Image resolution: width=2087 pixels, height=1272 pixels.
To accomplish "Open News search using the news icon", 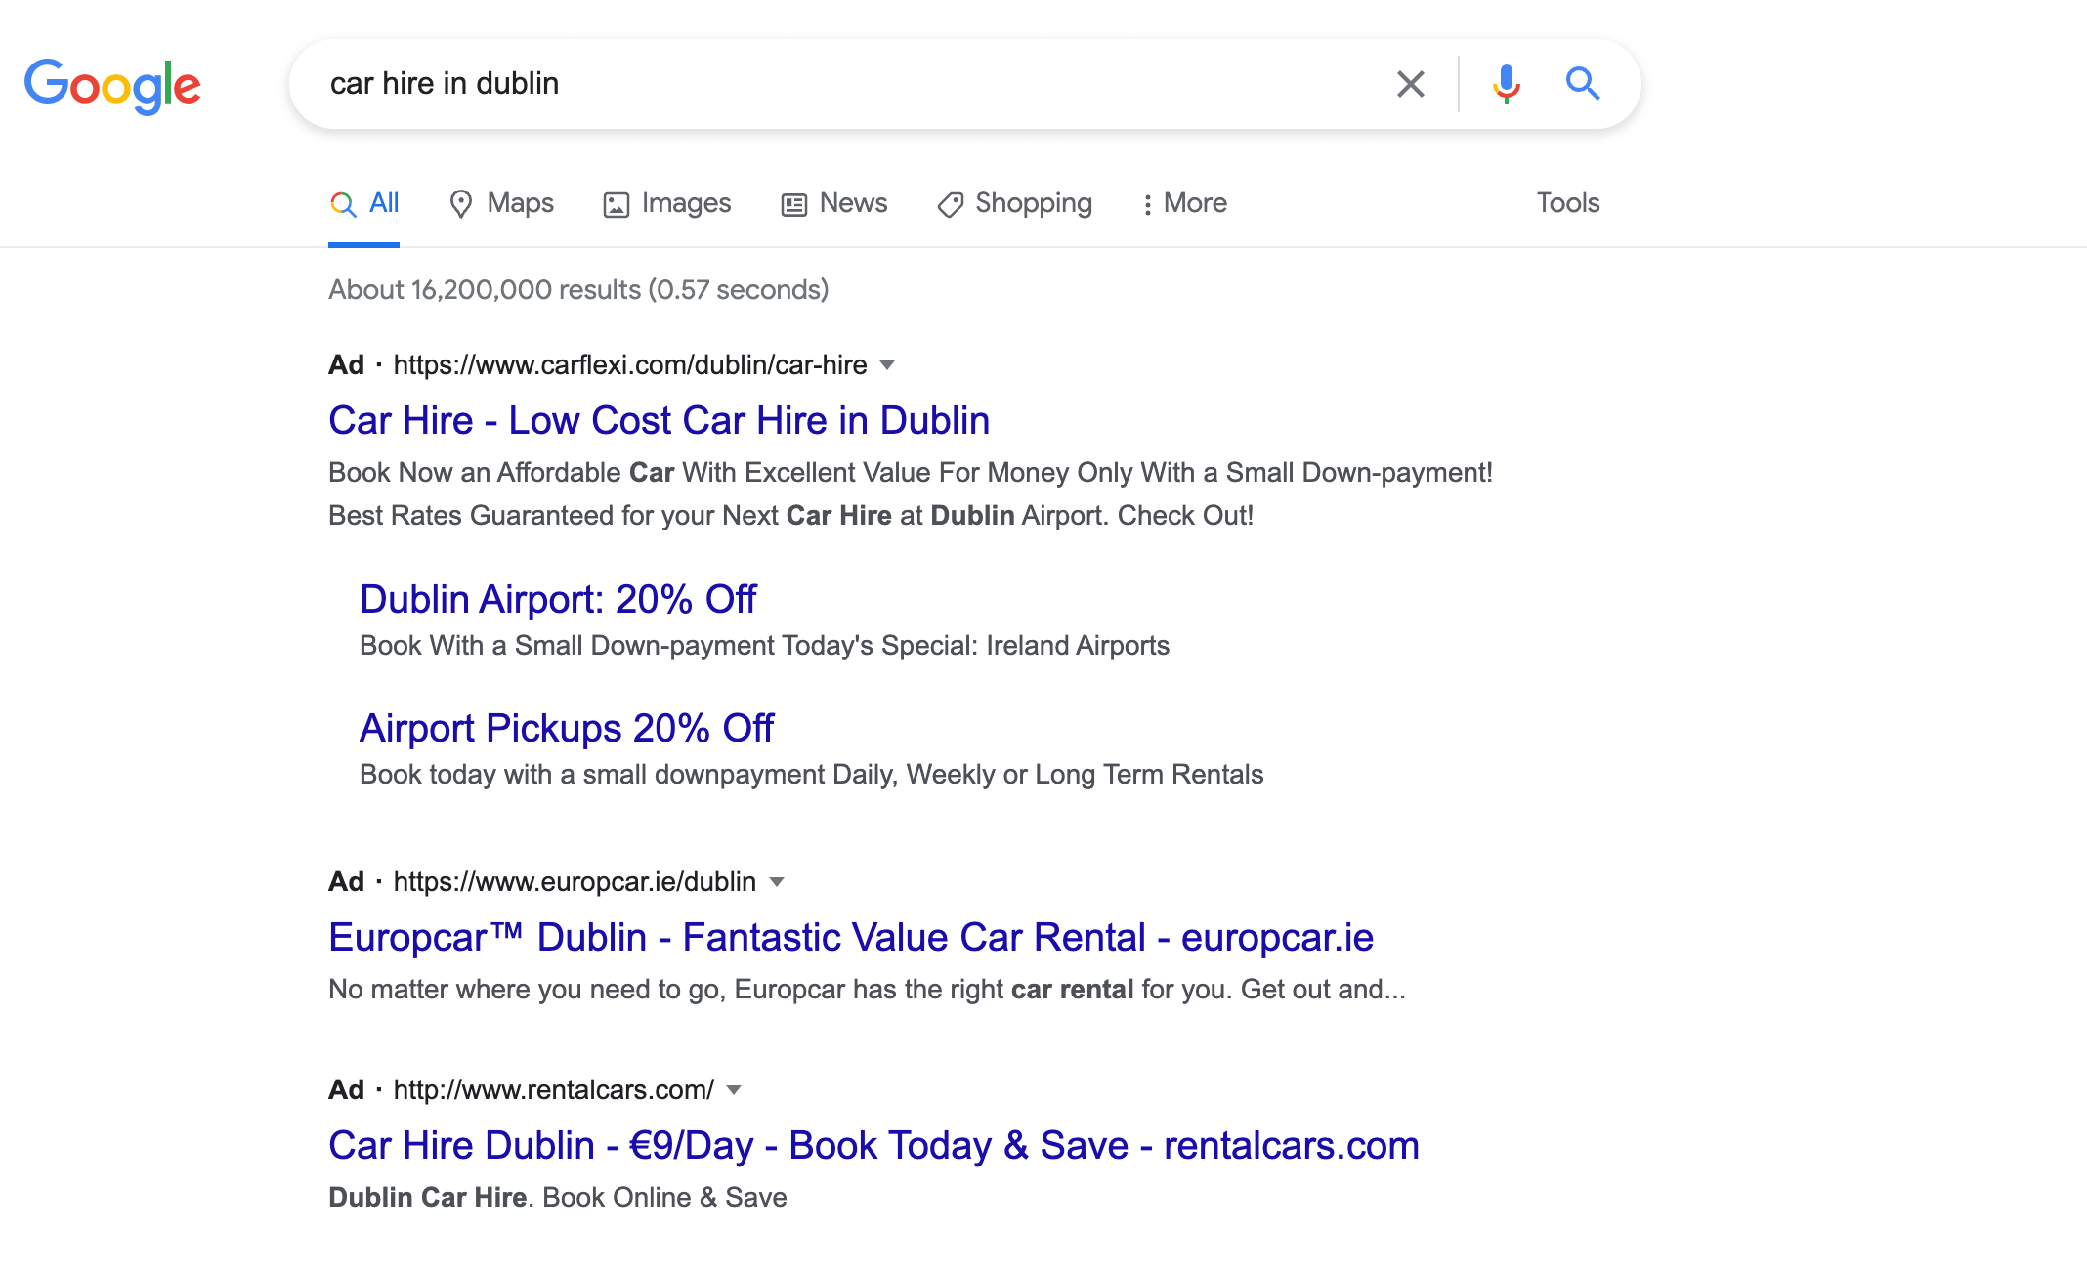I will 793,204.
